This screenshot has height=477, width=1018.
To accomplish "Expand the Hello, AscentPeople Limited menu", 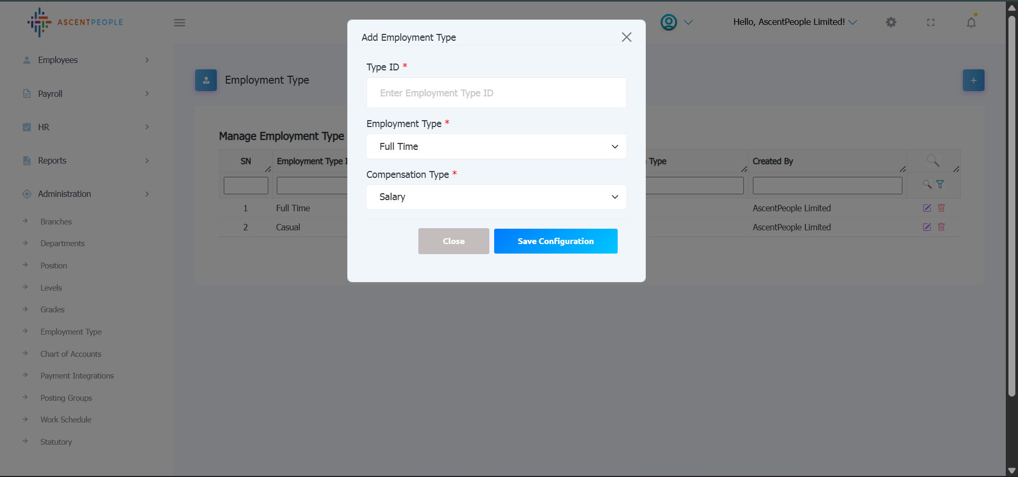I will tap(794, 22).
